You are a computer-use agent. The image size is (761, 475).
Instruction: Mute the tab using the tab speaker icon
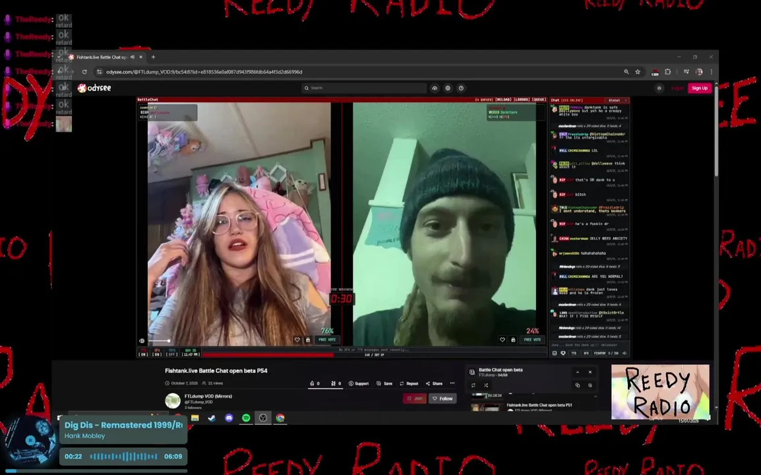click(x=133, y=57)
